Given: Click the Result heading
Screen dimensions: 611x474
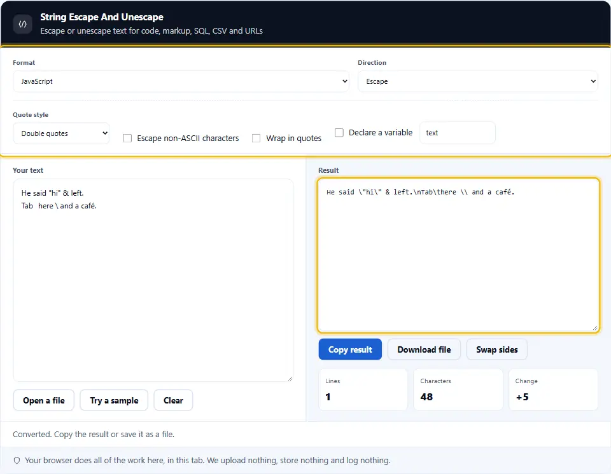Looking at the screenshot, I should point(328,170).
